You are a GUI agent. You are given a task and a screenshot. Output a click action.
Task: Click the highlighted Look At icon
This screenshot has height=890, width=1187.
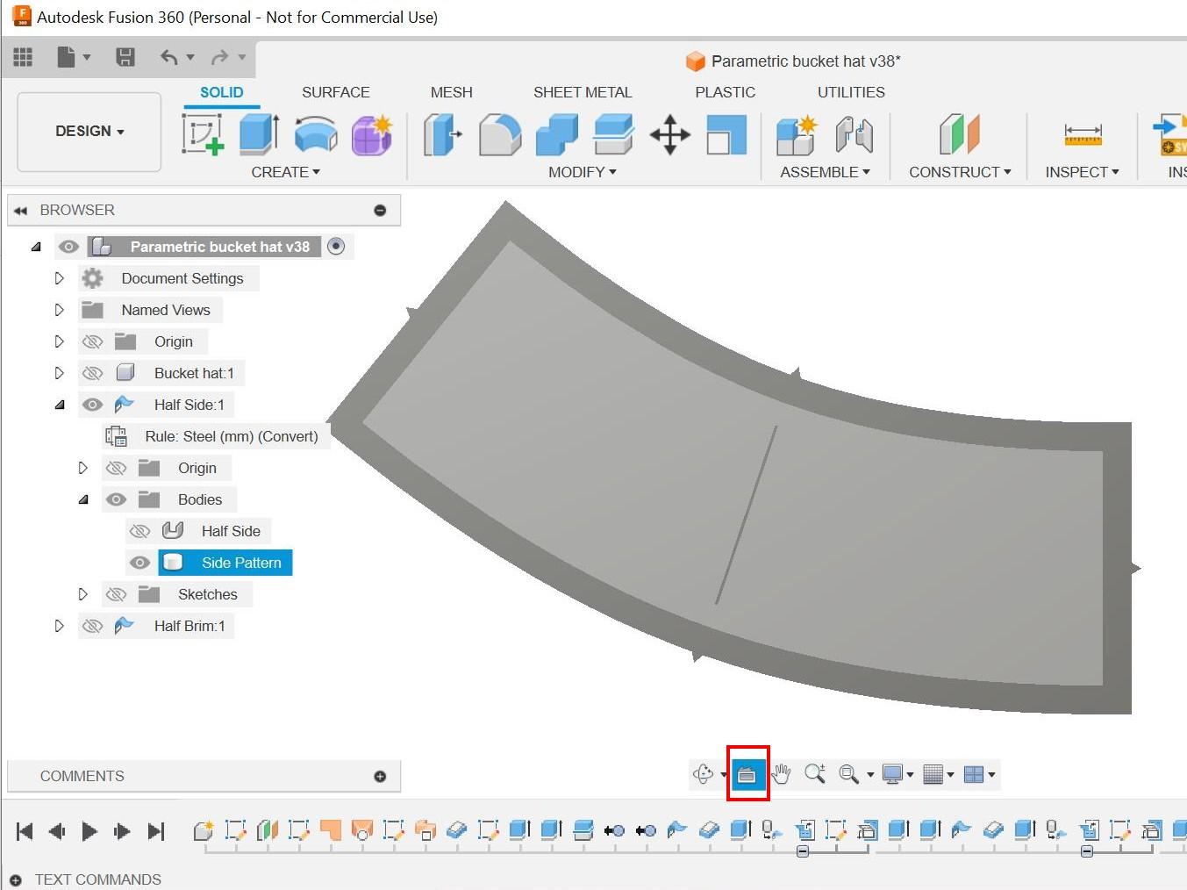click(747, 774)
